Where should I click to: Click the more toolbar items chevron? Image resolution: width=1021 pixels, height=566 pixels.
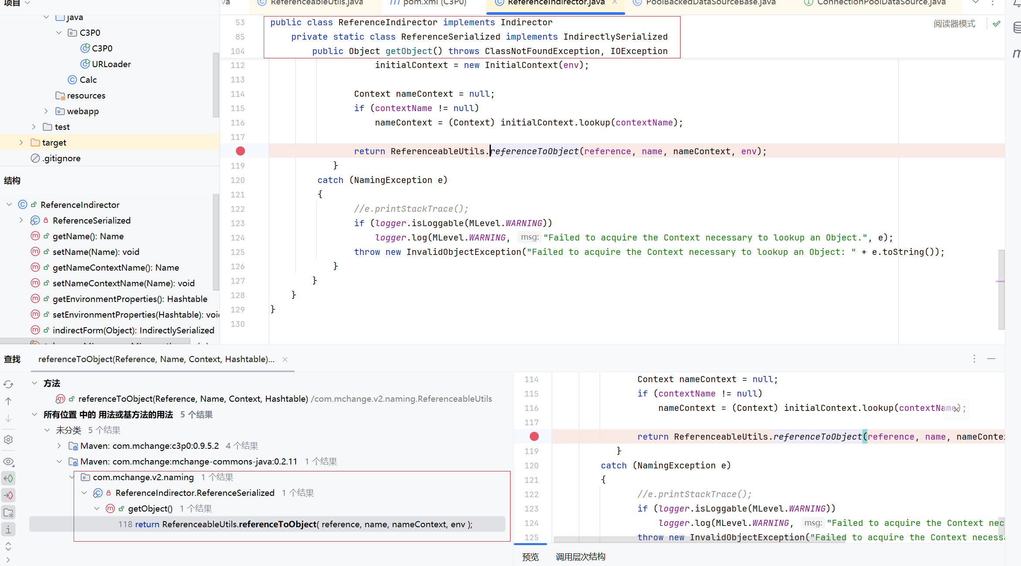pos(8,560)
